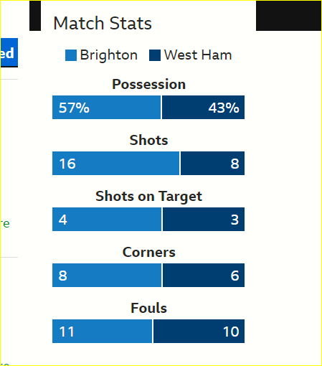Click West Ham's 6 corners bar
Image resolution: width=322 pixels, height=366 pixels.
[204, 275]
